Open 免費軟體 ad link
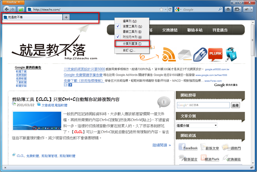 (x=21, y=79)
